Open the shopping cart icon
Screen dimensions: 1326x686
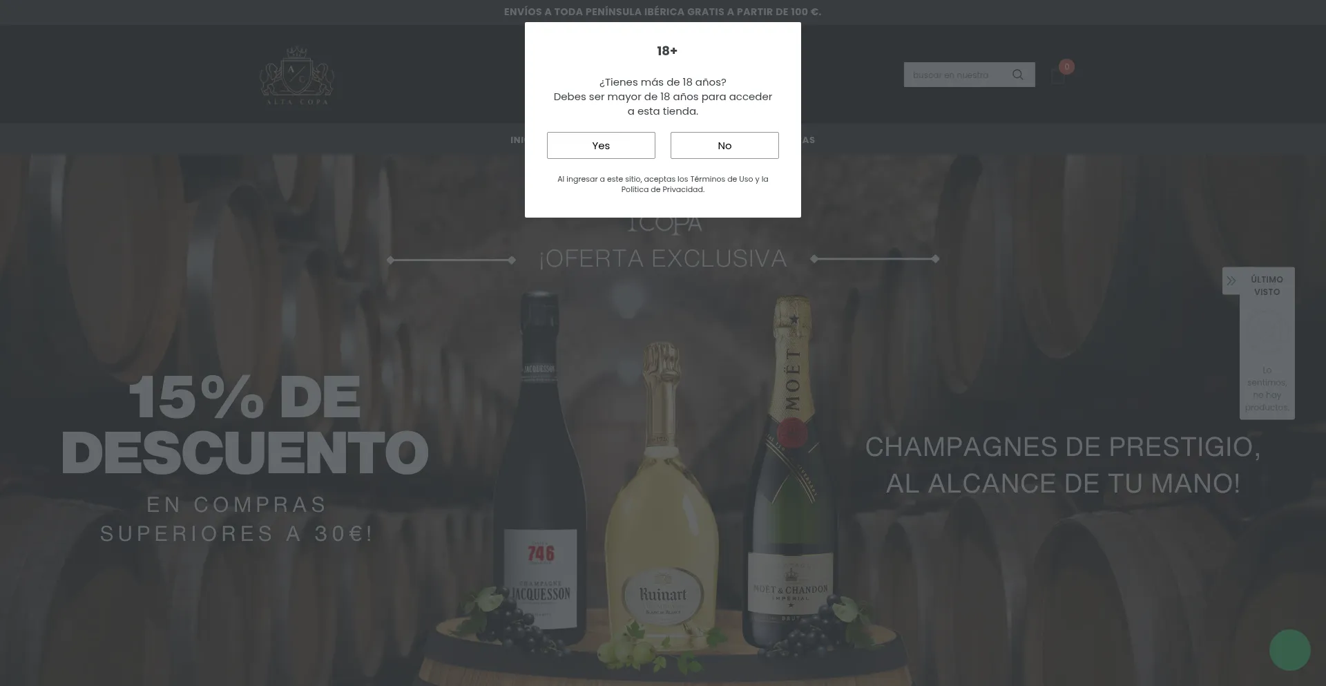(1057, 77)
